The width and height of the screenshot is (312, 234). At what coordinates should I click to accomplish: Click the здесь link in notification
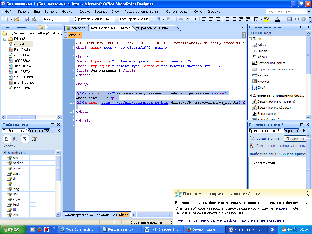point(283,208)
